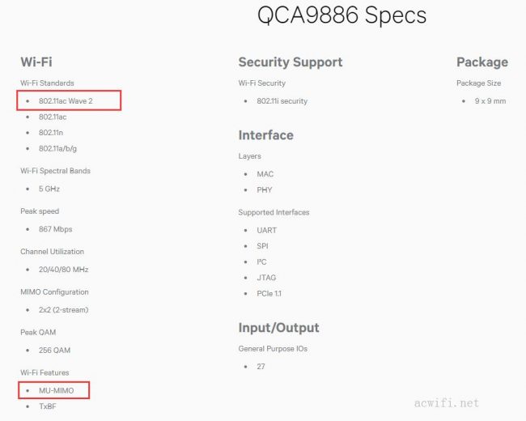
Task: Click the TxBF feature item
Action: coord(47,406)
